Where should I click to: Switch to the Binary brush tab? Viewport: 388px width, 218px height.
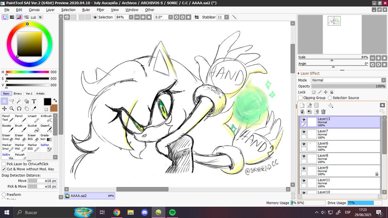click(17, 93)
